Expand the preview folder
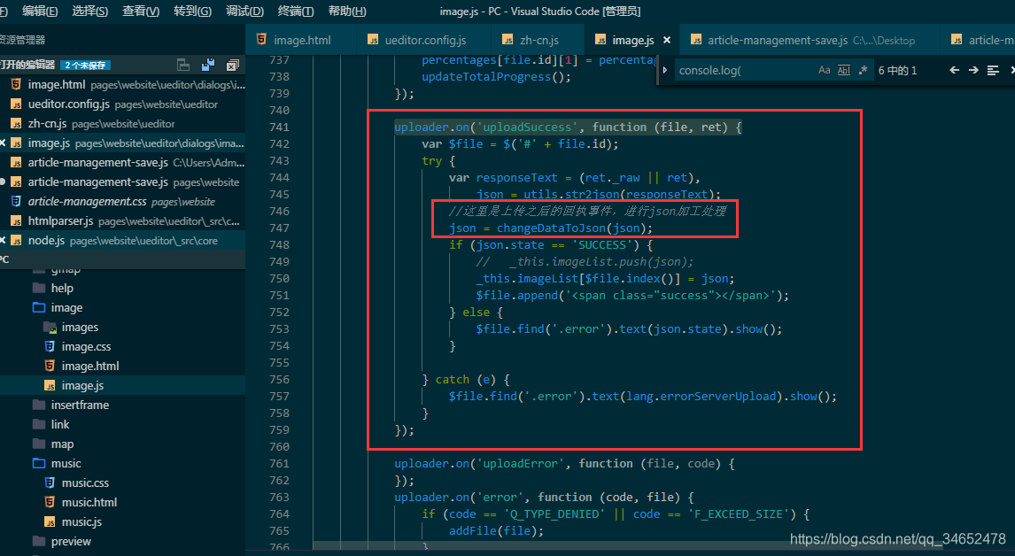 tap(122, 541)
